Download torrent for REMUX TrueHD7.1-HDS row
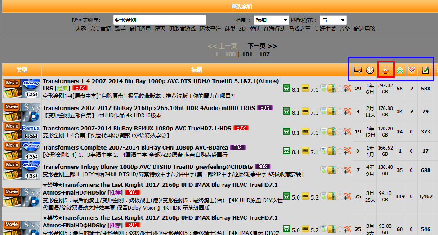Screen dimensions: 438x235 (x=323, y=132)
